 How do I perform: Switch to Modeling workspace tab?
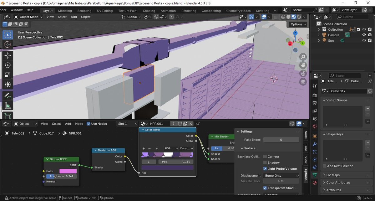point(65,11)
